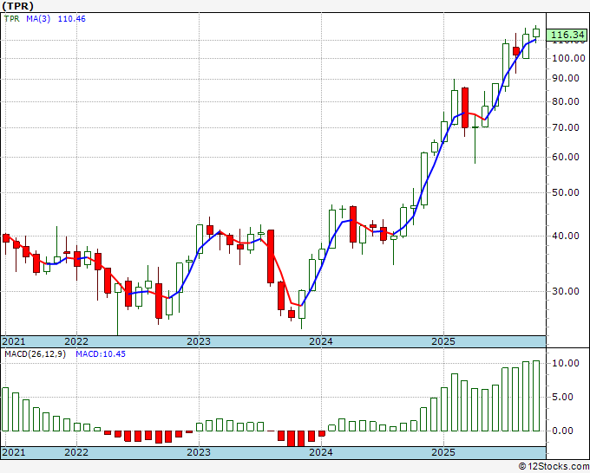This screenshot has height=473, width=590.
Task: Click the last MACD histogram bar
Action: click(x=536, y=396)
